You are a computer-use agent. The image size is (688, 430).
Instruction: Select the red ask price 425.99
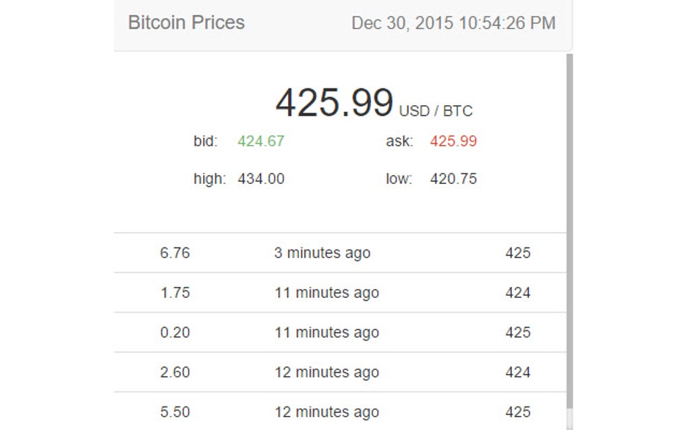click(x=453, y=142)
